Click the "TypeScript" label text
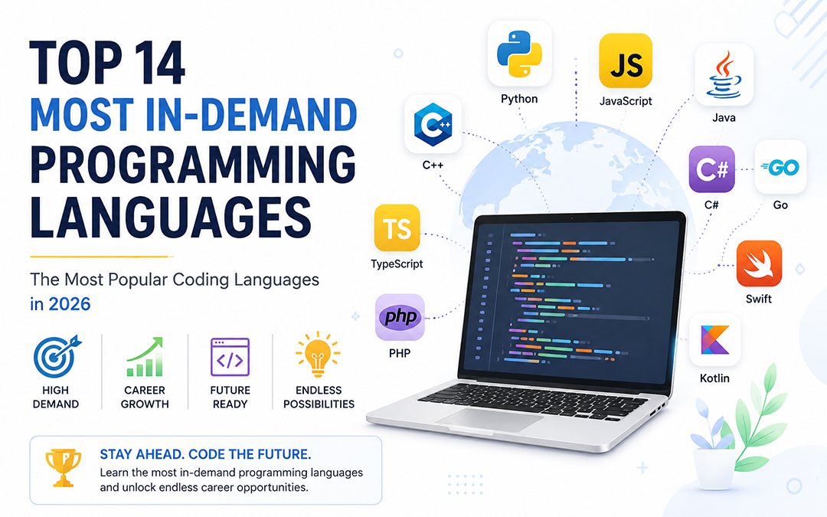827x517 pixels. point(397,263)
